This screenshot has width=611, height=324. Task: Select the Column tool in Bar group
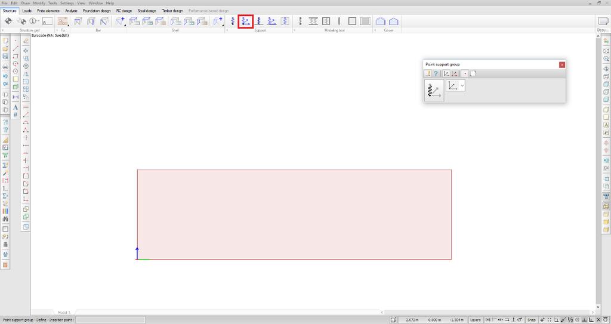pyautogui.click(x=91, y=21)
